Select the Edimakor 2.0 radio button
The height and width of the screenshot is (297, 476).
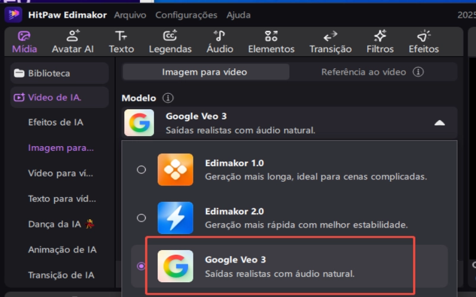[141, 218]
